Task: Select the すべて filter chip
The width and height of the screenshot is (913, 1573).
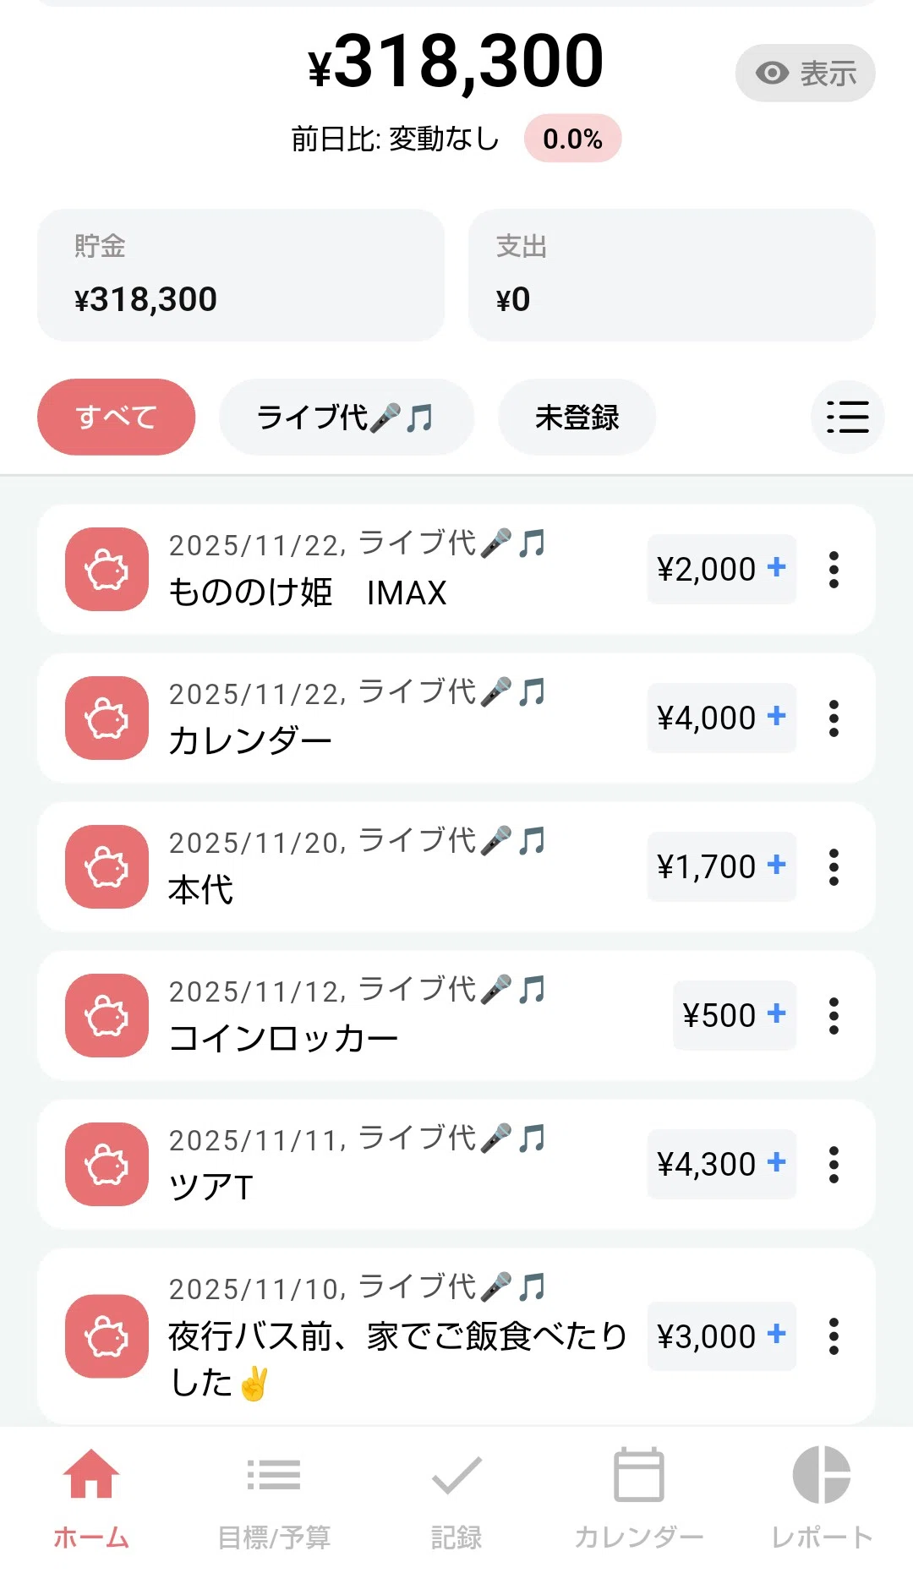Action: pos(116,417)
